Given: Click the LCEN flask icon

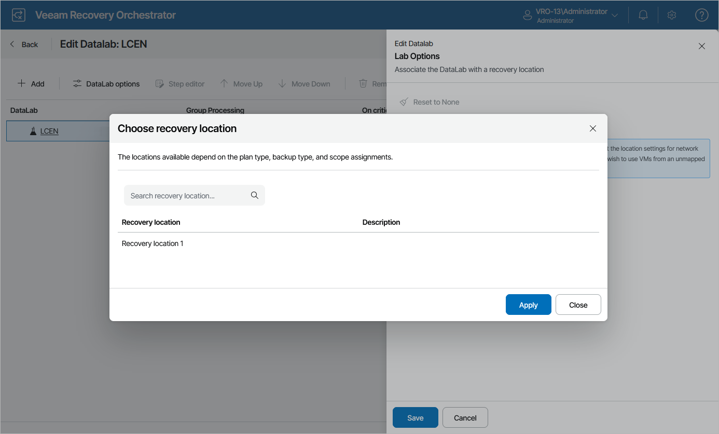Looking at the screenshot, I should pyautogui.click(x=33, y=131).
